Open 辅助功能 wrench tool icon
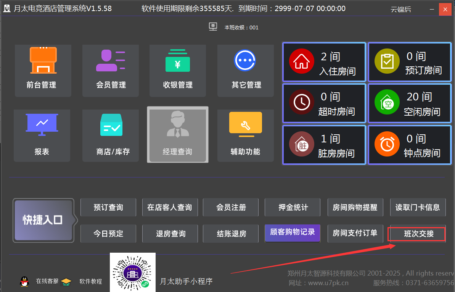Viewport: 455px width, 292px height. (x=245, y=125)
